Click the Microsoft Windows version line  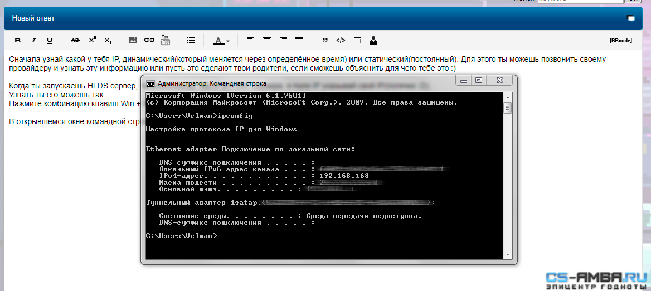point(226,96)
